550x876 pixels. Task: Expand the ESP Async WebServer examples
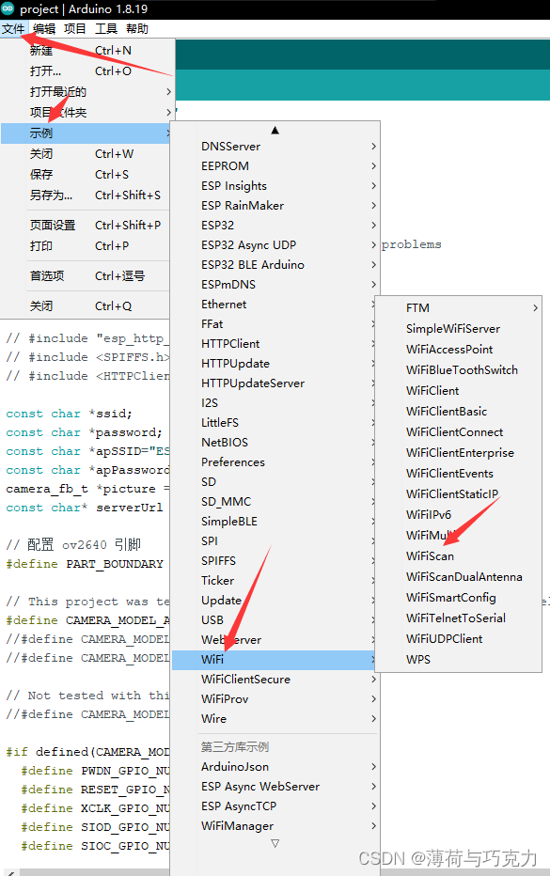point(275,787)
